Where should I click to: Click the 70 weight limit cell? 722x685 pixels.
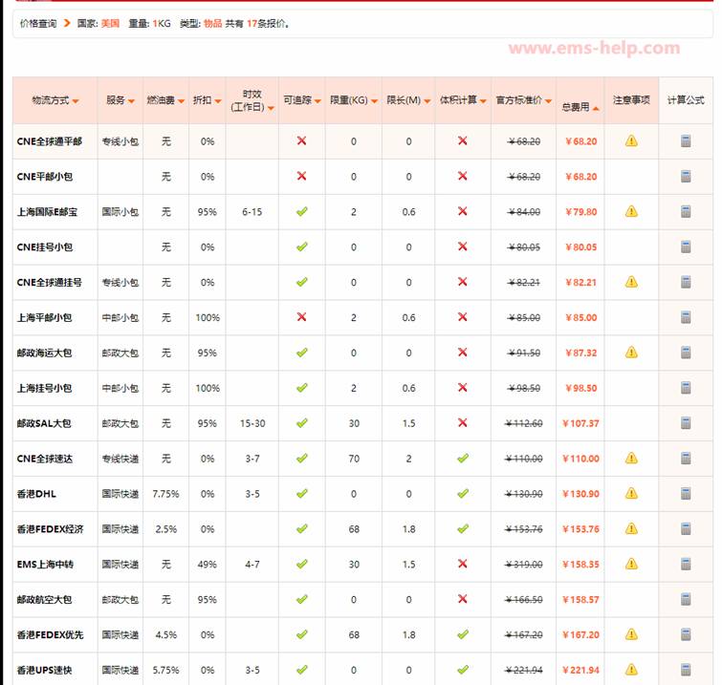(354, 459)
